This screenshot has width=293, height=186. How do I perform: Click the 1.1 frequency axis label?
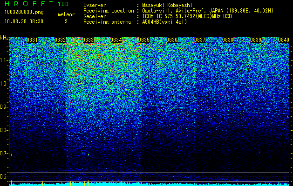(3, 60)
